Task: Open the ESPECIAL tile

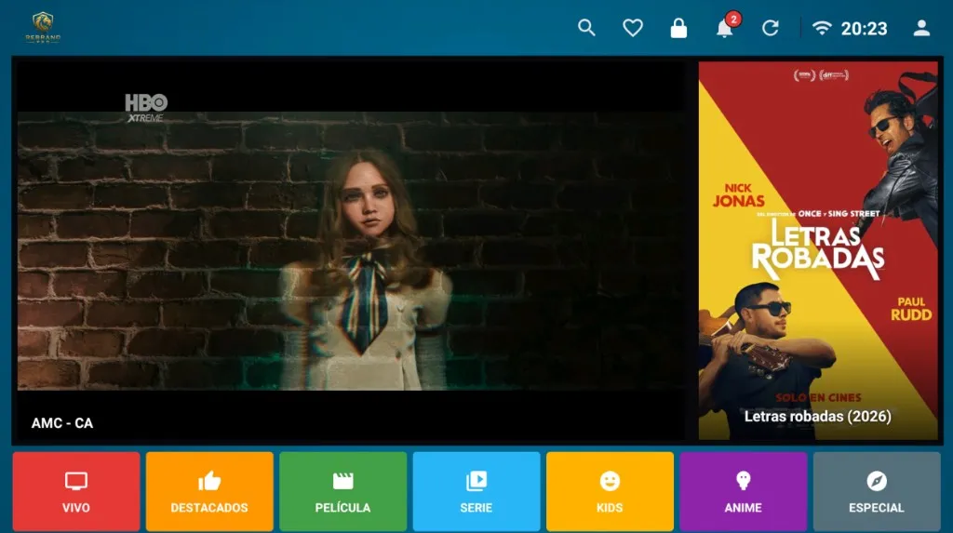Action: (877, 491)
